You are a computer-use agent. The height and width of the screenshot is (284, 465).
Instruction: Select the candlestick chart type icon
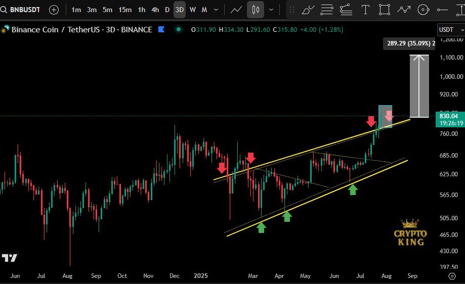click(x=256, y=10)
